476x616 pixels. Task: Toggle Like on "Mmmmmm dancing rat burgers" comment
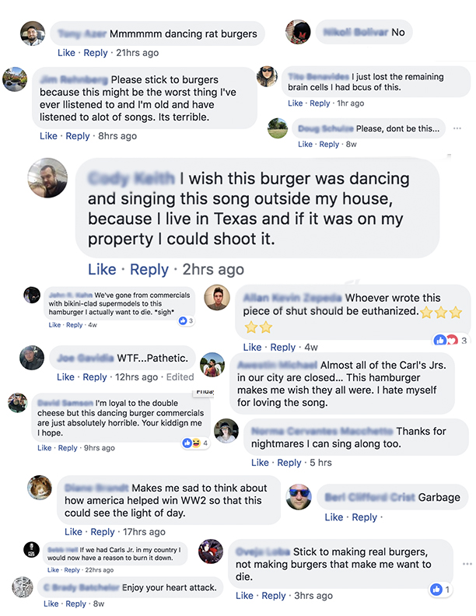point(66,53)
